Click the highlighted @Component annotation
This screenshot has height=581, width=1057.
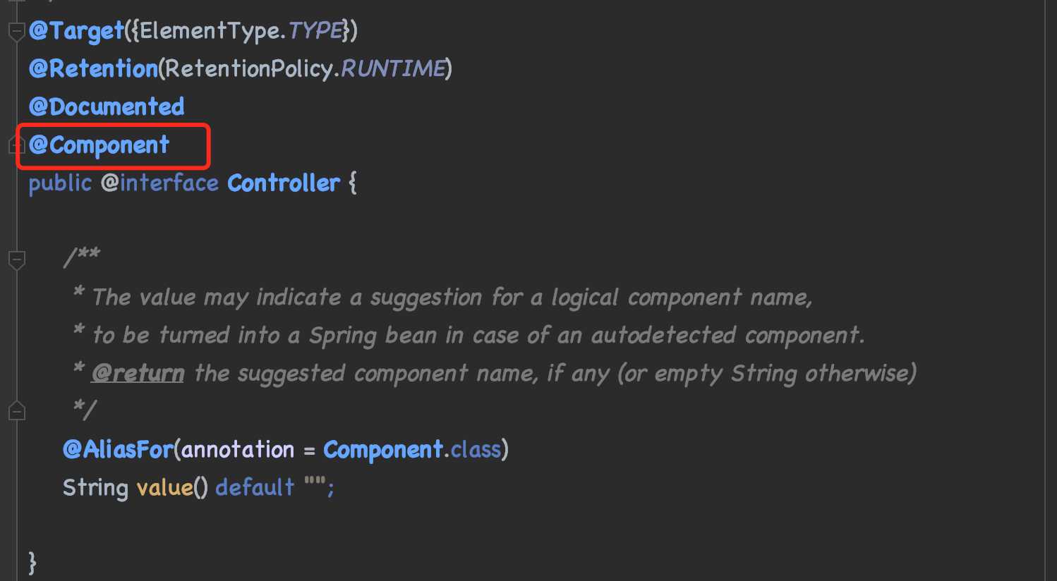[99, 145]
